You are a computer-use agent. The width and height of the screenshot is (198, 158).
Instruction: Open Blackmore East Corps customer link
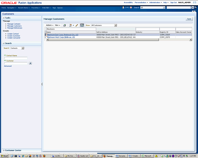(62, 35)
